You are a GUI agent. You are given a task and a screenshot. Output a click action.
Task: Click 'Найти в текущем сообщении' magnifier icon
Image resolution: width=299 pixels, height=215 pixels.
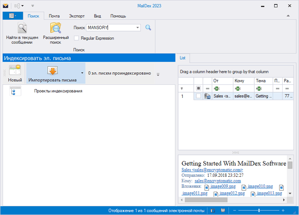click(x=19, y=28)
